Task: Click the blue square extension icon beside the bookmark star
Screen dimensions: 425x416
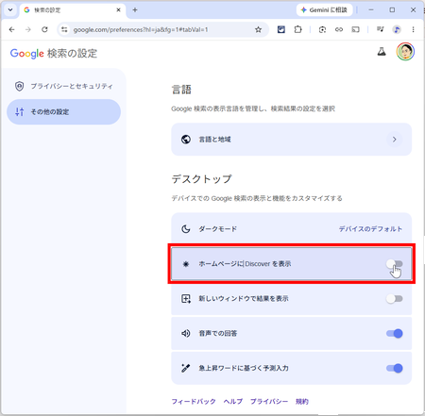Action: (281, 29)
